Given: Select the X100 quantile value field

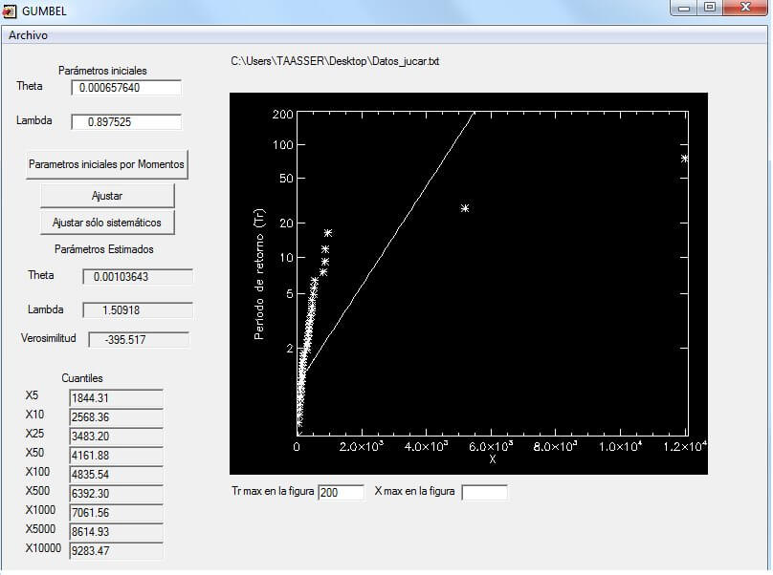Looking at the screenshot, I should tap(116, 474).
